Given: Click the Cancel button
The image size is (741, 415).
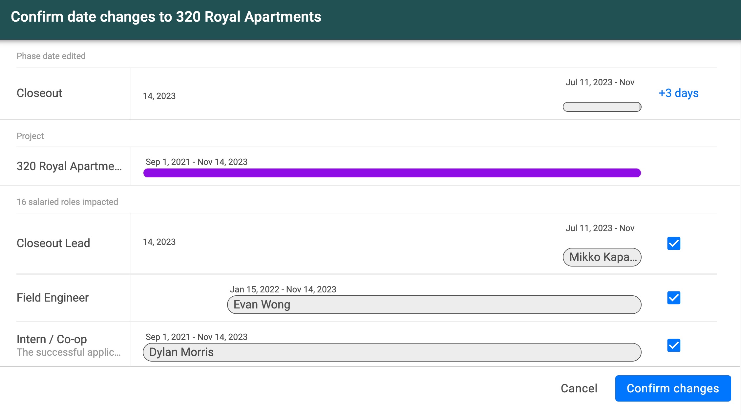Looking at the screenshot, I should tap(579, 388).
